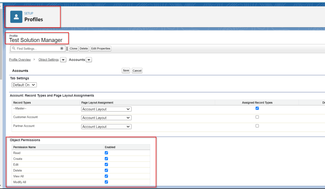Expand the Accounts object dropdown arrow
This screenshot has width=325, height=189.
tap(89, 60)
